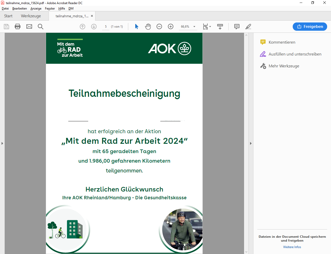Add a sticky note comment

237,27
